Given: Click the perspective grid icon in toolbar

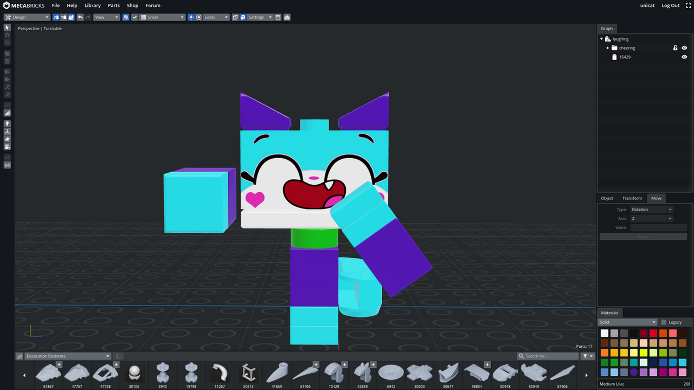Looking at the screenshot, I should click(126, 17).
